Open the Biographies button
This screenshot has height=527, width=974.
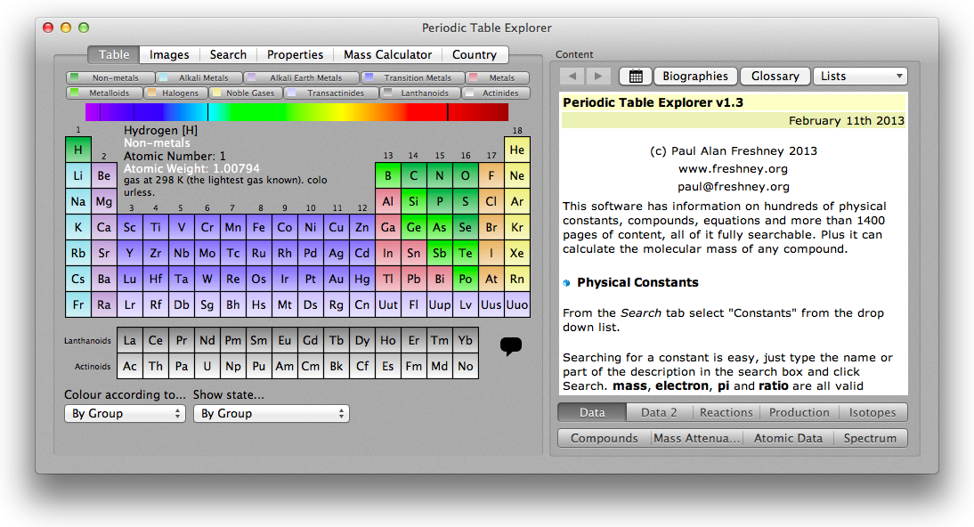(695, 77)
